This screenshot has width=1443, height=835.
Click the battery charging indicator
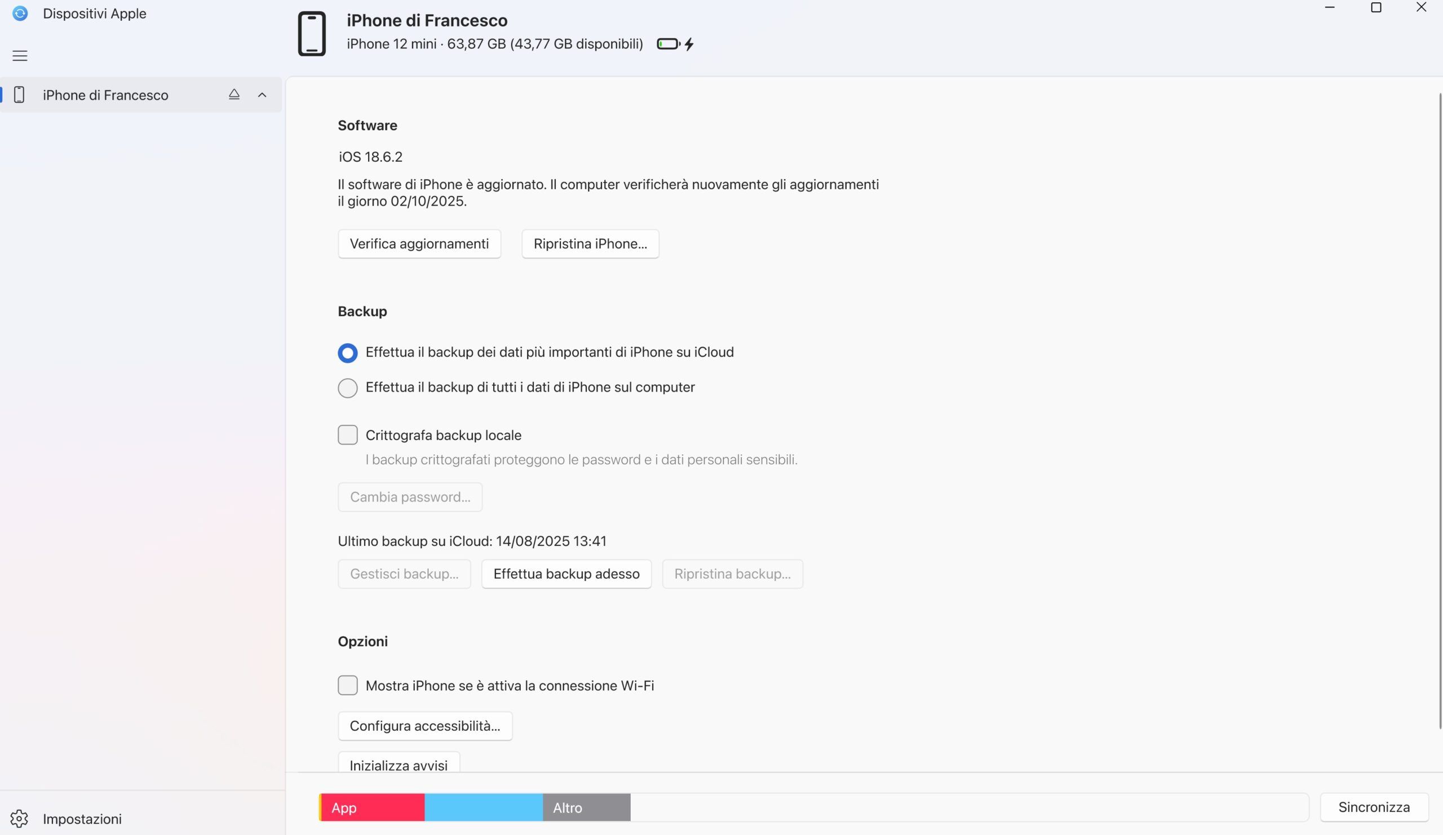(x=676, y=44)
